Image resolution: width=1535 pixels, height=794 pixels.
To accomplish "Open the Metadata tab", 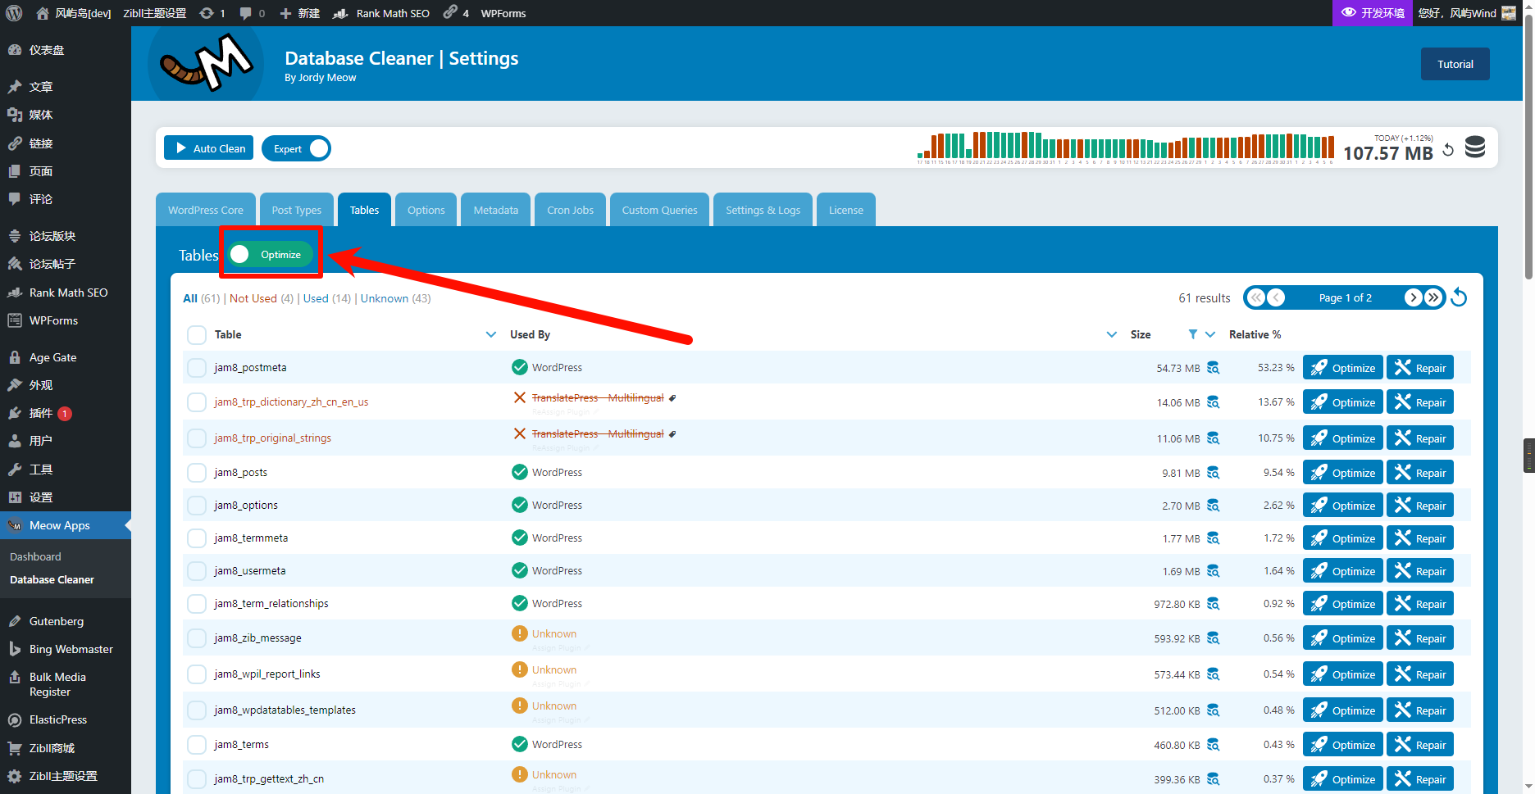I will coord(496,210).
